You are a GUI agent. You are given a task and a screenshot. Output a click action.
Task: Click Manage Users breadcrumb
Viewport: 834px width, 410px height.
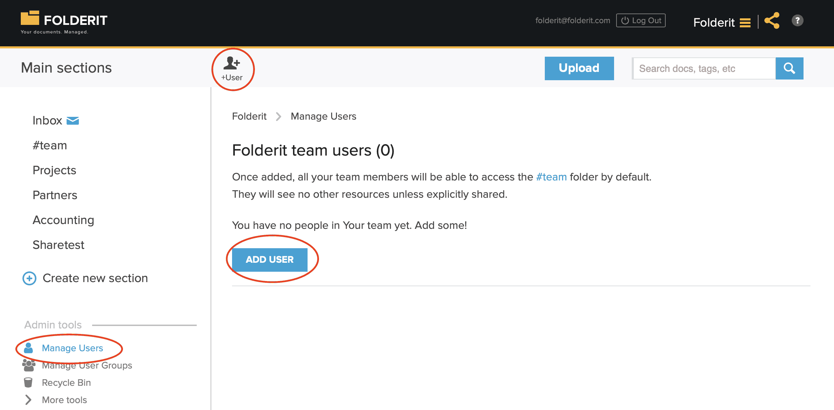pos(323,117)
